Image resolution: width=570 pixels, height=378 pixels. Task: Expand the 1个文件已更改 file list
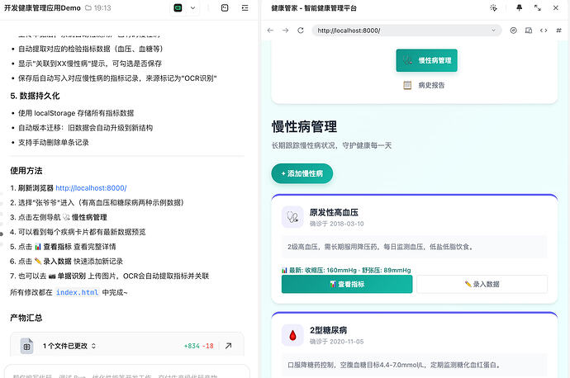click(69, 346)
